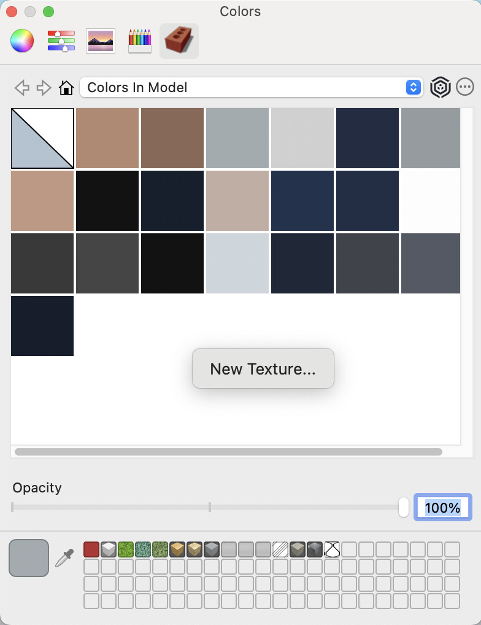Switch to the Color Sliders picker
The image size is (481, 625).
point(61,41)
